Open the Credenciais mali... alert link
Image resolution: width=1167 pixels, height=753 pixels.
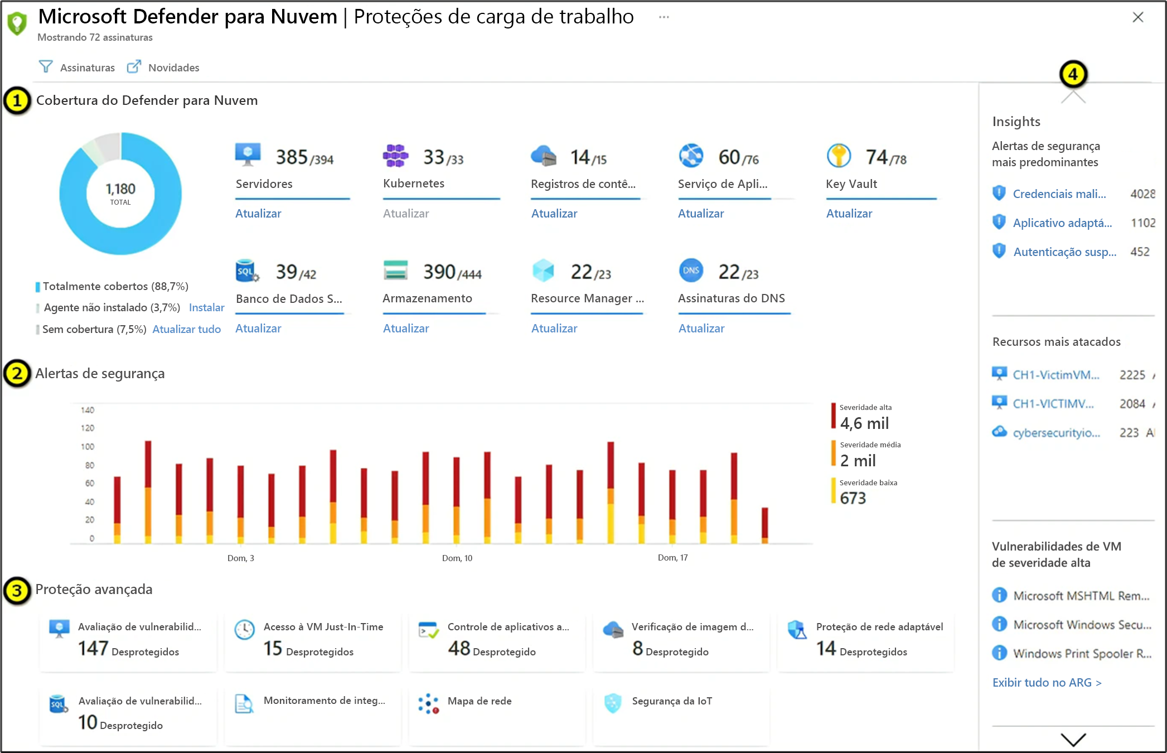[x=1059, y=194]
